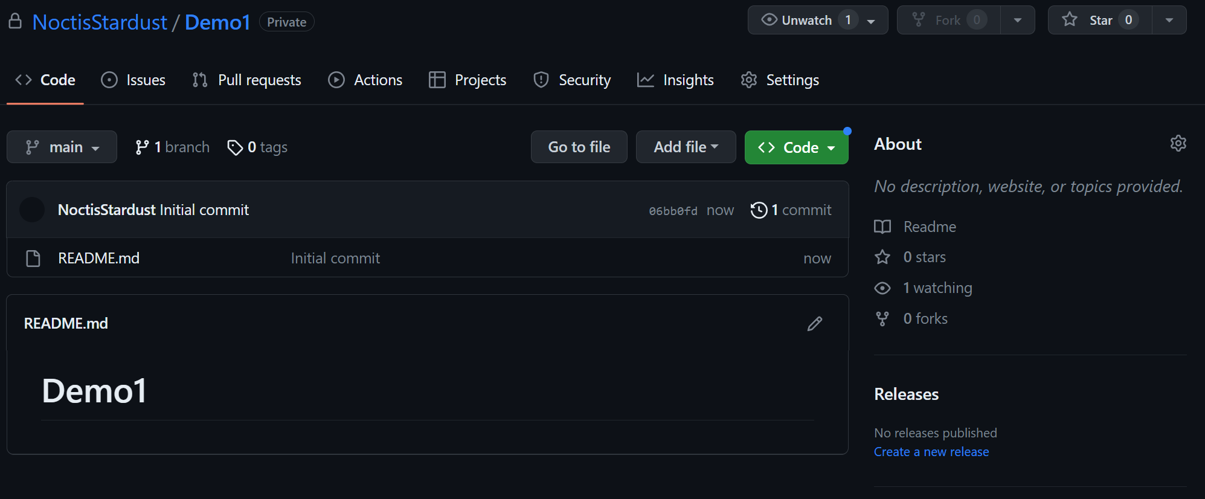
Task: Click the tag icon beside 0 tags
Action: click(234, 147)
